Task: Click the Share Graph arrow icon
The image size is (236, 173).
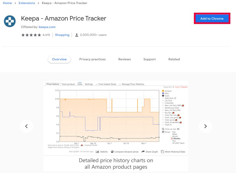Action: pyautogui.click(x=143, y=152)
